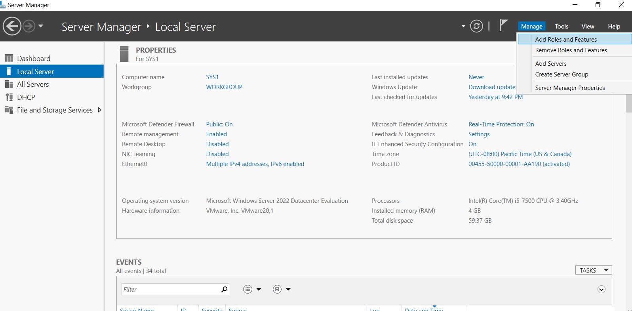The height and width of the screenshot is (311, 632).
Task: Click Remote management Enabled link
Action: pos(217,134)
